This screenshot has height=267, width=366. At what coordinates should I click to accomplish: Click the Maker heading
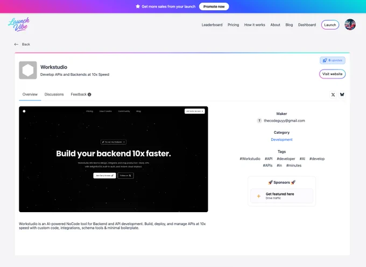(281, 114)
